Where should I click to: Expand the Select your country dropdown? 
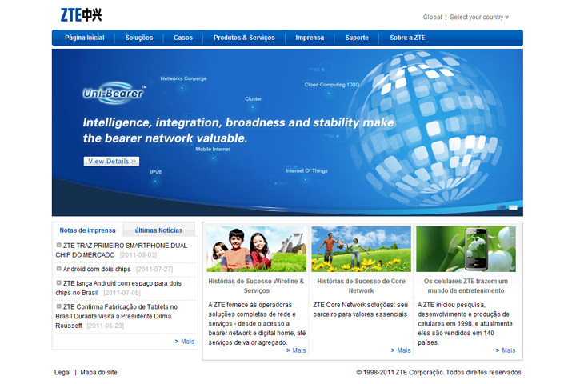click(479, 18)
